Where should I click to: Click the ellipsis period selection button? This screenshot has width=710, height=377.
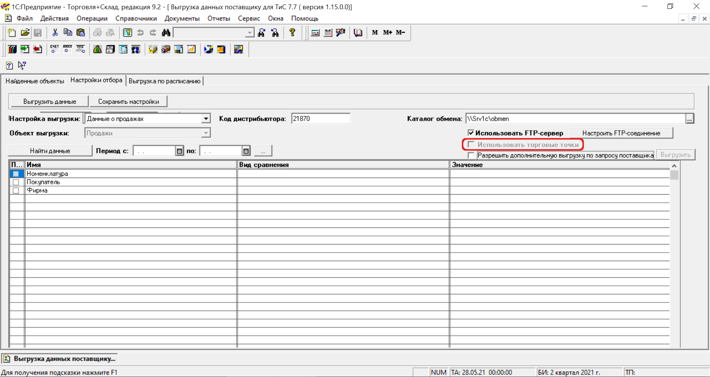[263, 151]
